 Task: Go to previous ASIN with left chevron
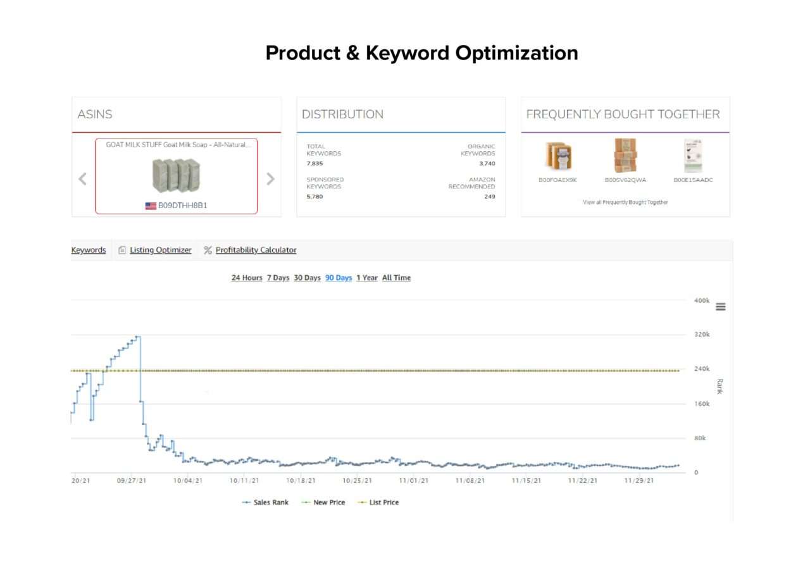[x=82, y=178]
